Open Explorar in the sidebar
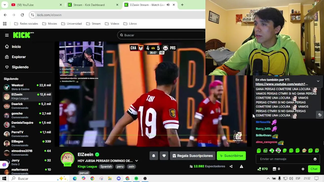Image resolution: width=324 pixels, height=182 pixels. click(15, 57)
